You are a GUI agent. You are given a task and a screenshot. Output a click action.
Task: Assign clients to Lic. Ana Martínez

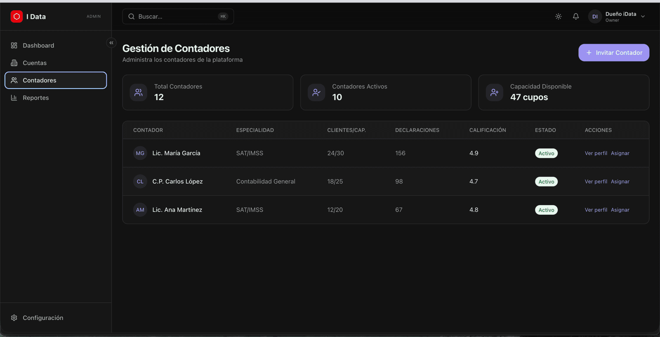[x=620, y=210]
